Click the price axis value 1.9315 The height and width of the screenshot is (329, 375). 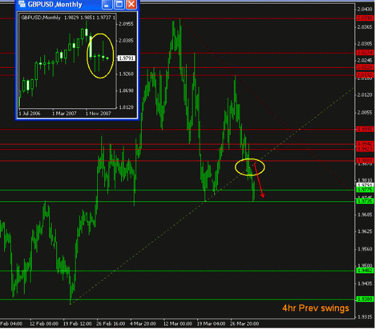(x=365, y=317)
